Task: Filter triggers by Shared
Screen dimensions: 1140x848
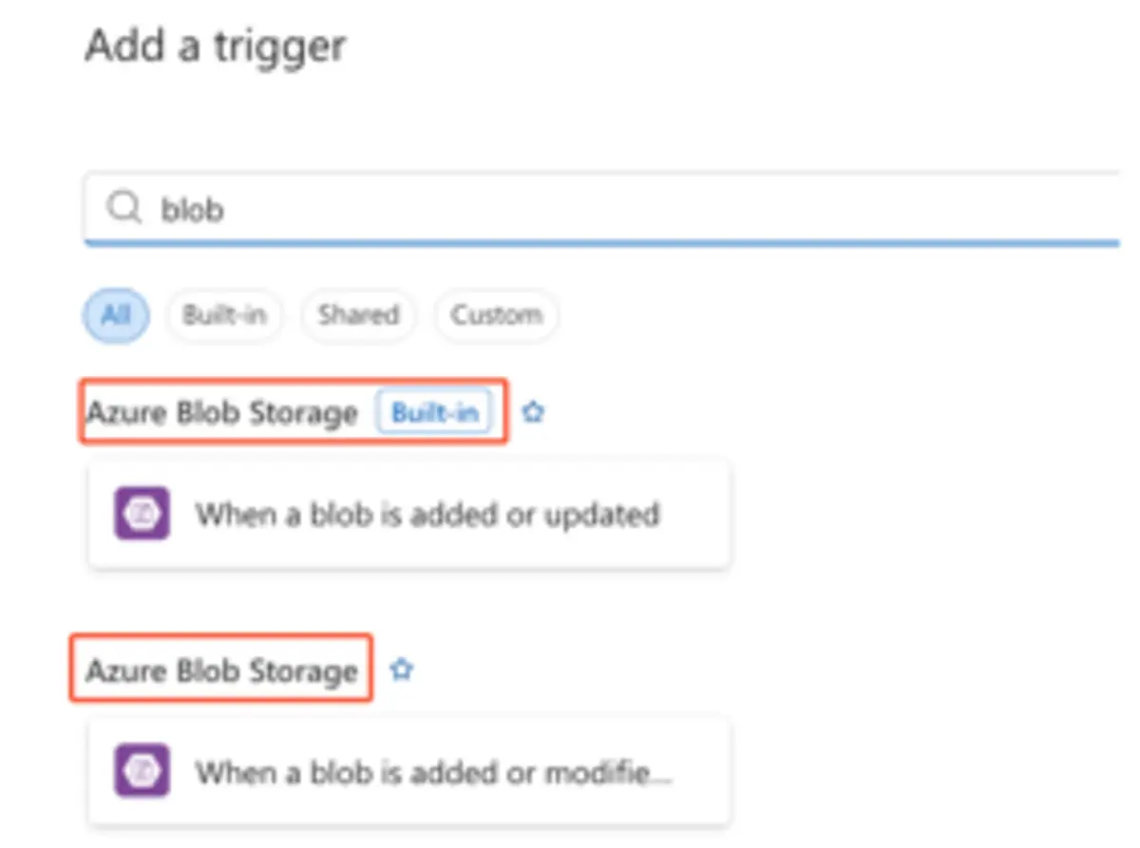Action: click(358, 314)
